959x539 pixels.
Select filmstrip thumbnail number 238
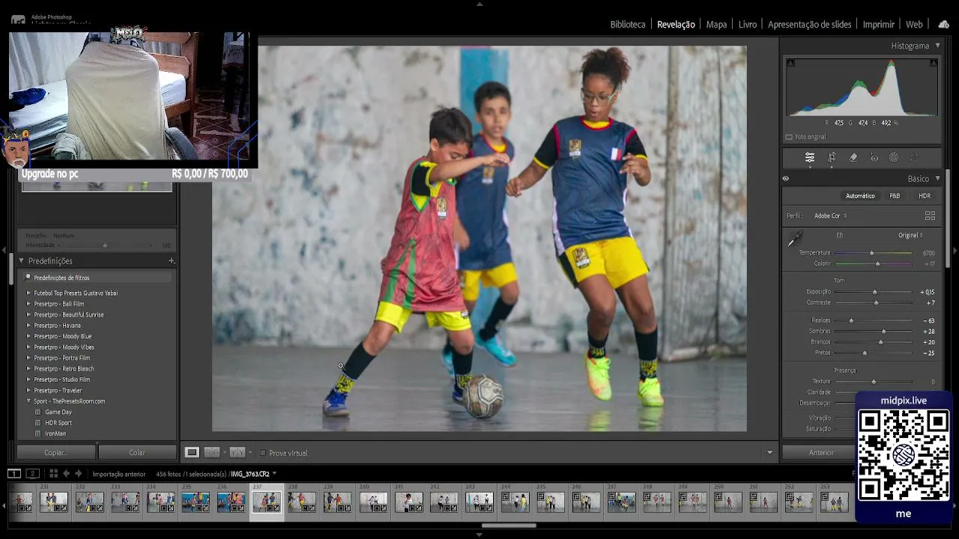[x=302, y=502]
